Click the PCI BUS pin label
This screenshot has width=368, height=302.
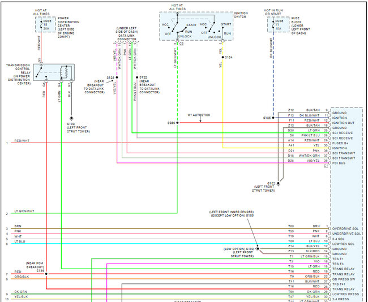click(x=339, y=163)
